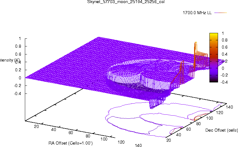Image resolution: width=238 pixels, height=147 pixels.
Task: Click the 0.8 tick on intensity axis
Action: click(x=18, y=46)
